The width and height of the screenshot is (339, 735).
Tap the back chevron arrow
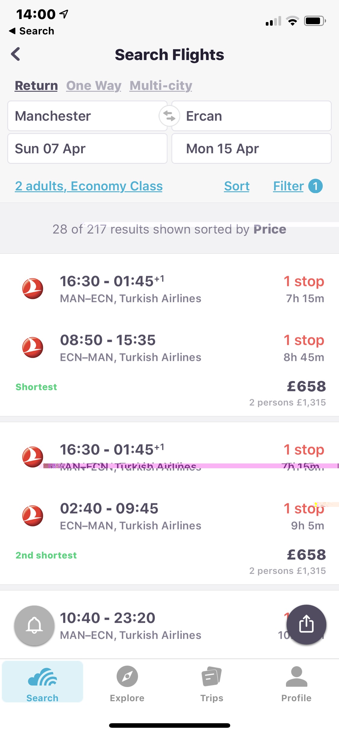[16, 54]
